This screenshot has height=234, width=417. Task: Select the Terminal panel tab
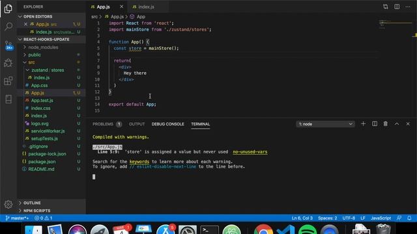click(x=201, y=124)
